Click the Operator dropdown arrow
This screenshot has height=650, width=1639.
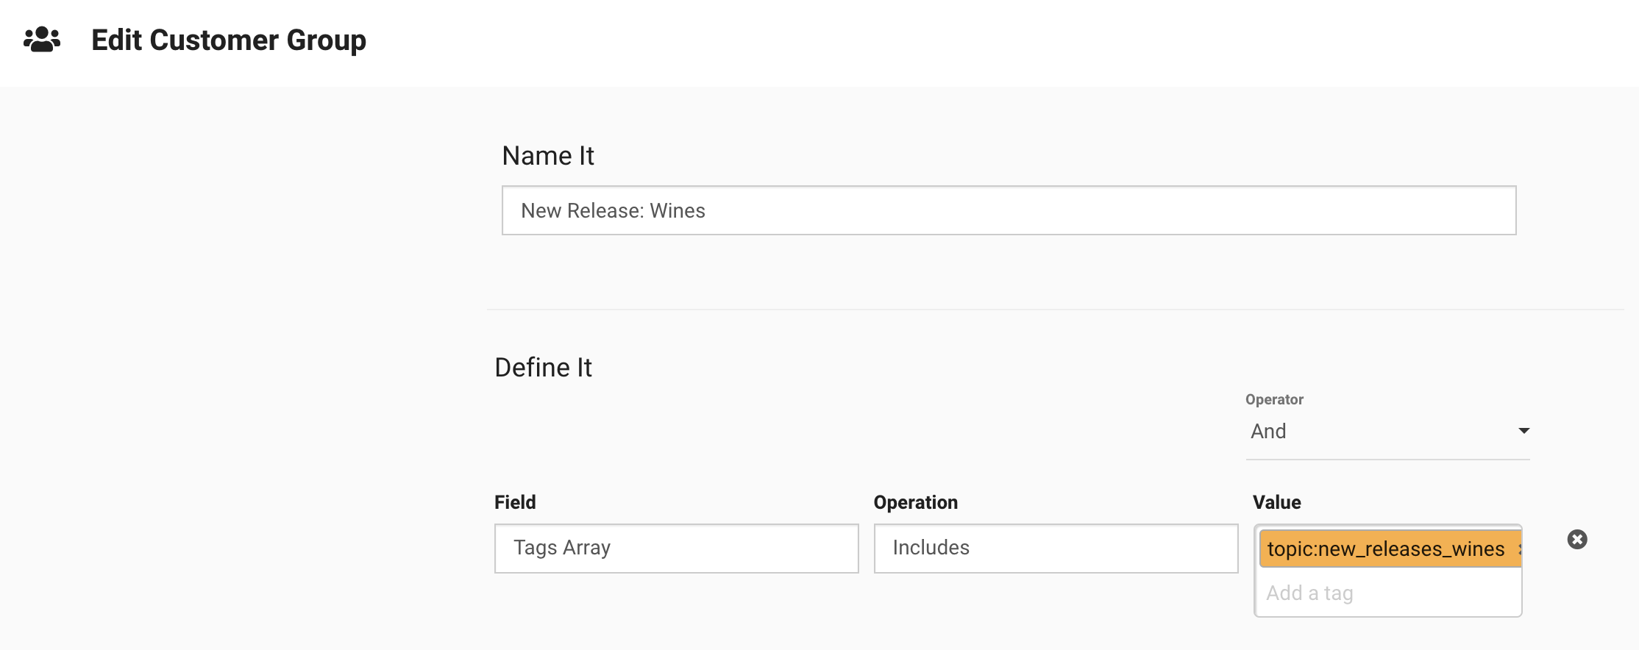1524,431
